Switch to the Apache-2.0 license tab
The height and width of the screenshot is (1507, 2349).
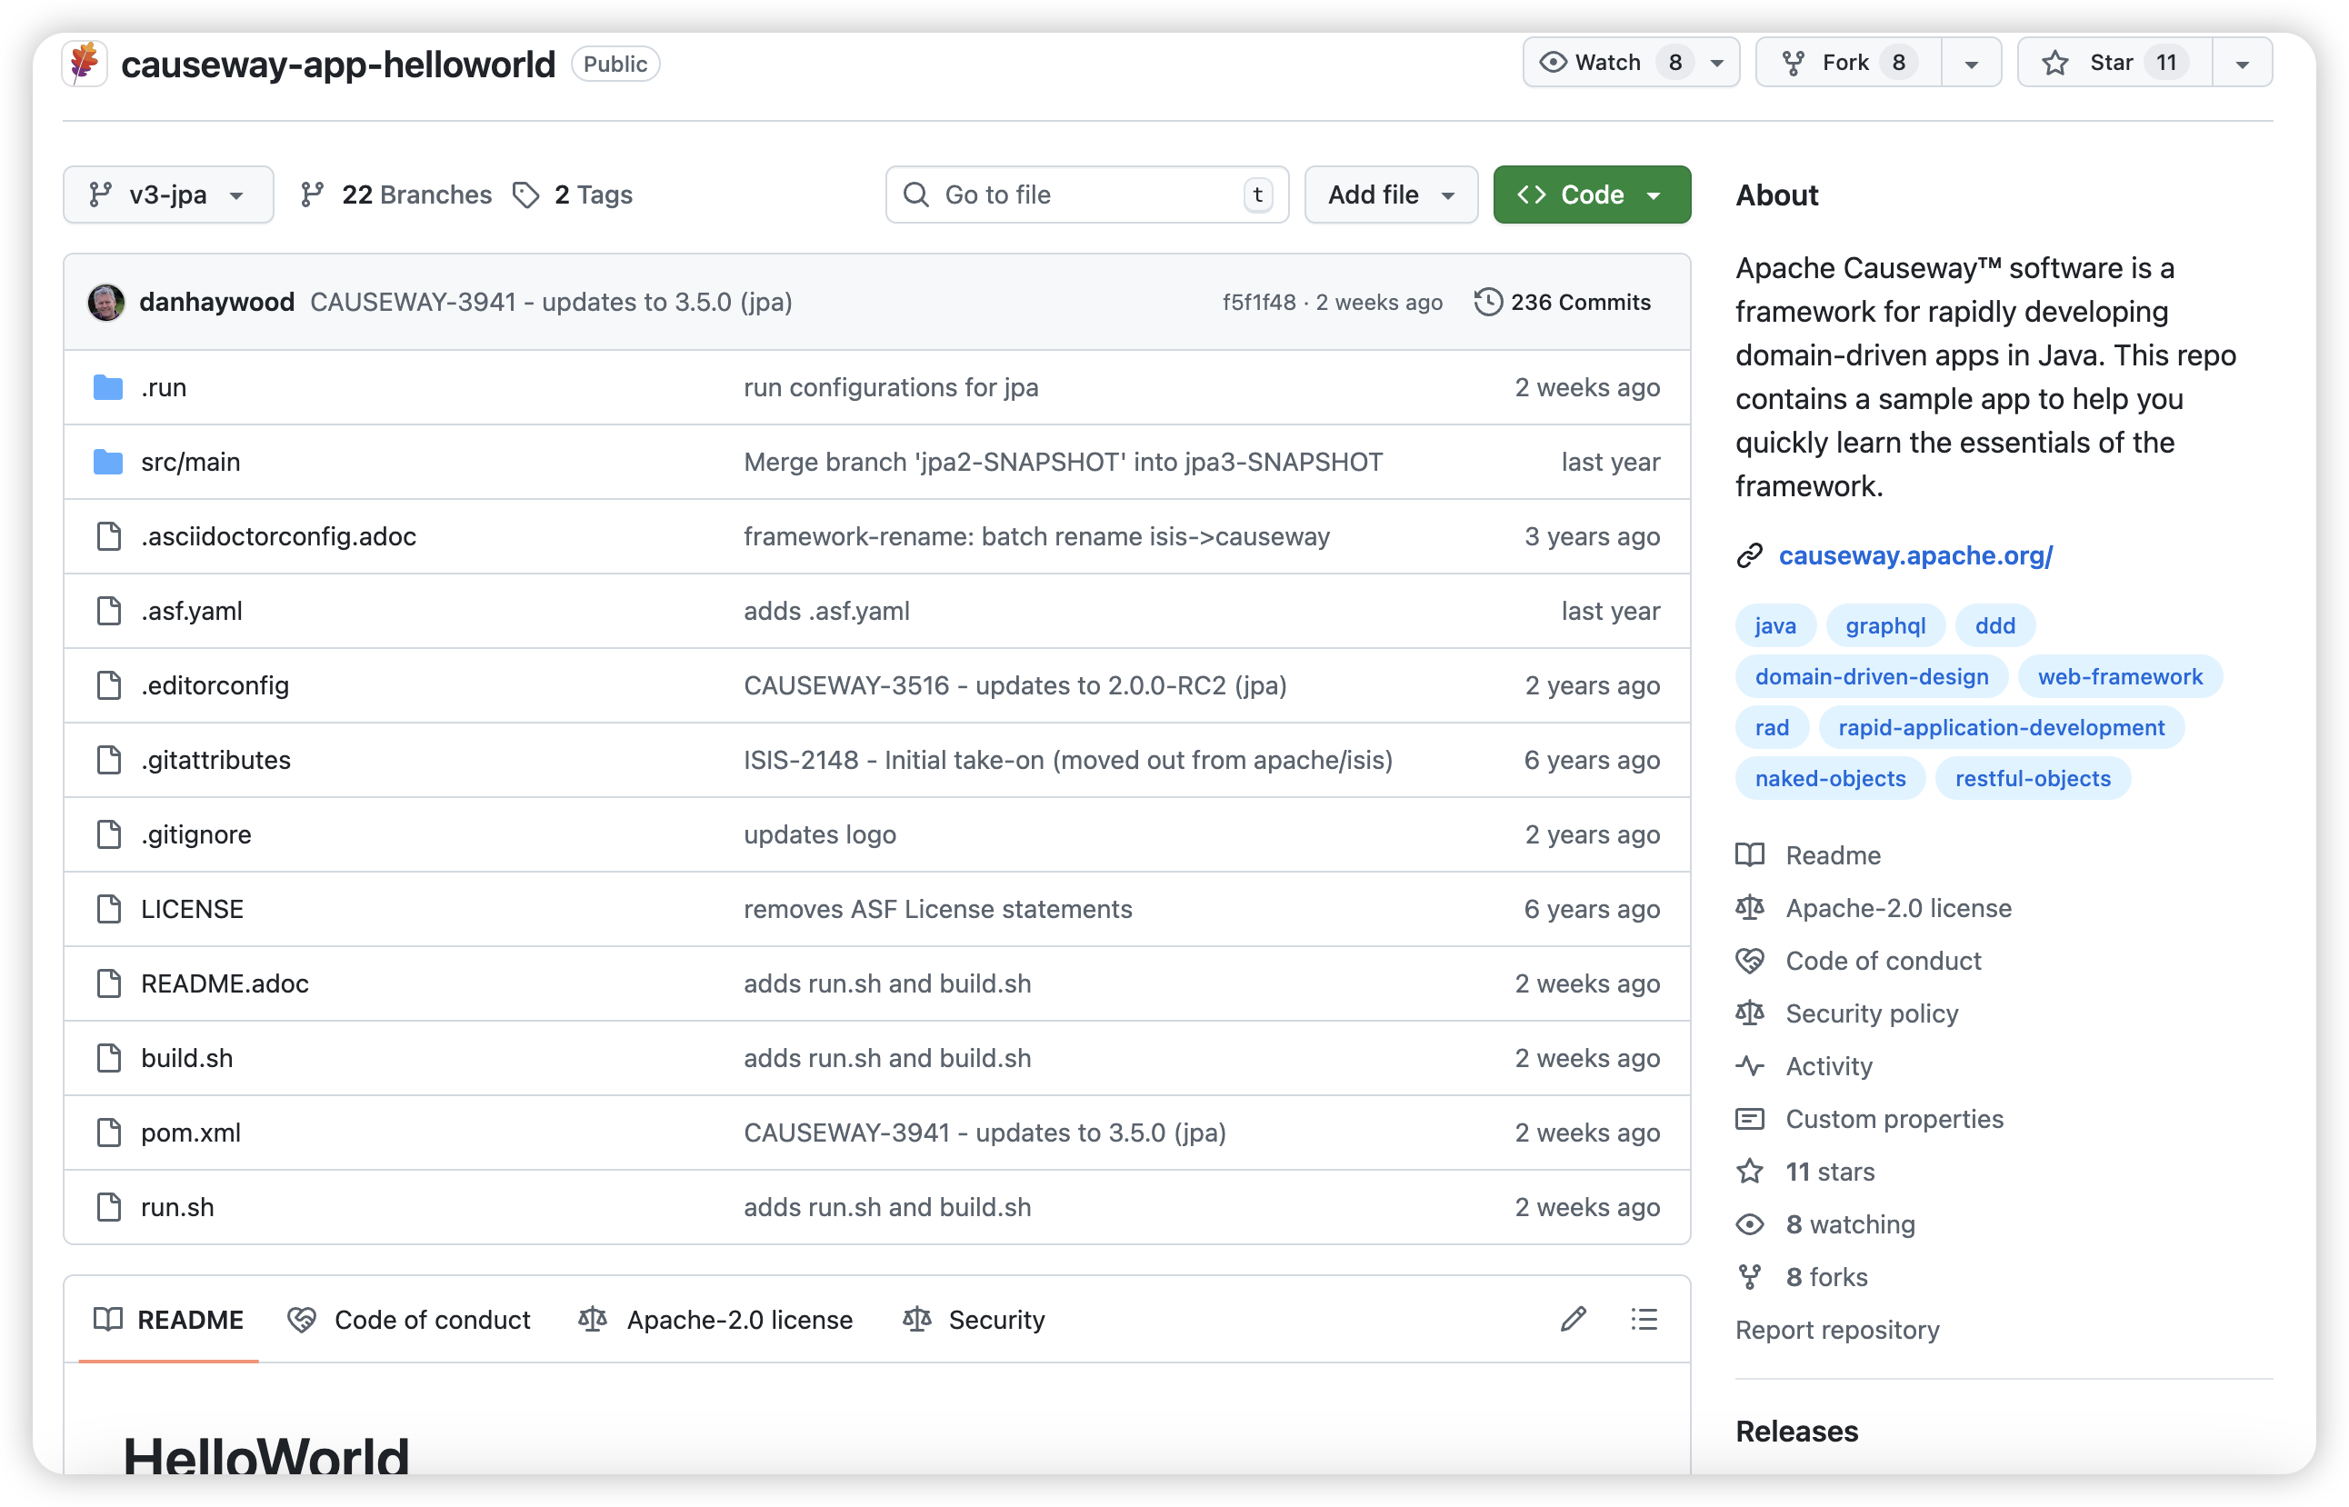pyautogui.click(x=715, y=1319)
